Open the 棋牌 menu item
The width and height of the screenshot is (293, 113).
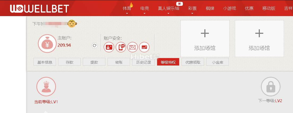pyautogui.click(x=210, y=8)
